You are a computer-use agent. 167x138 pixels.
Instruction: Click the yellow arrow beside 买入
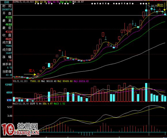[30, 74]
